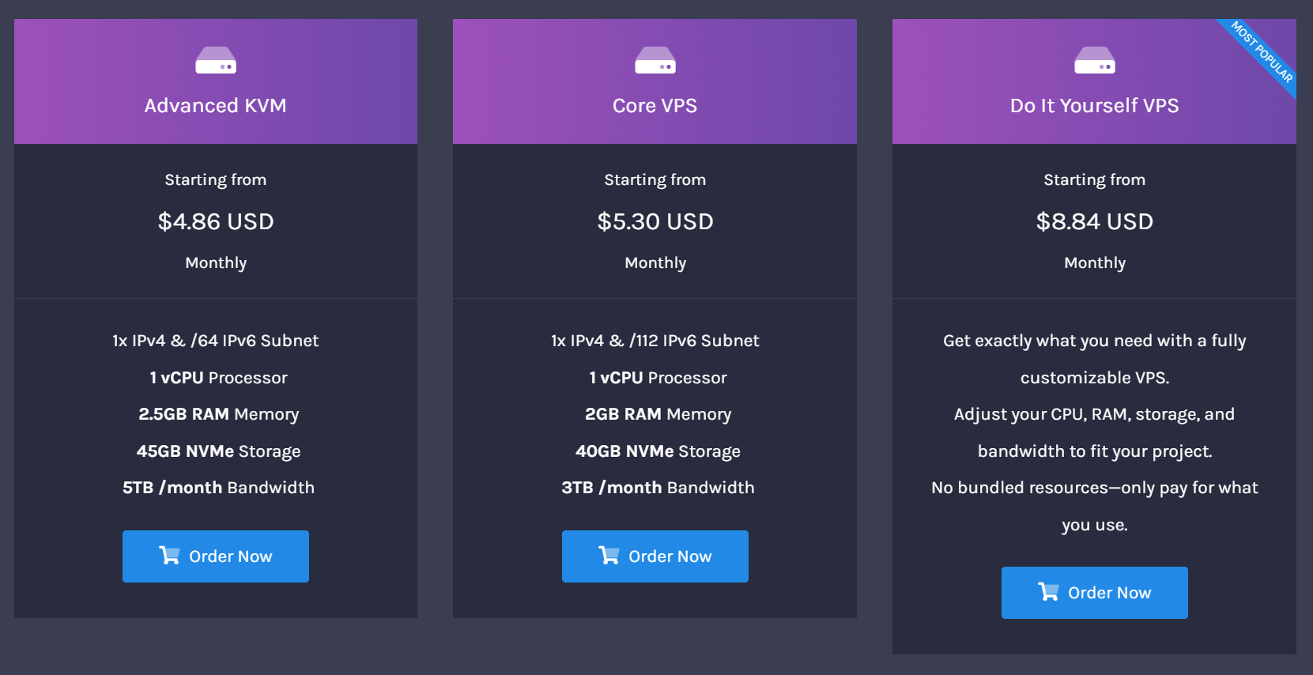Viewport: 1313px width, 675px height.
Task: Select the Core VPS plan title
Action: point(655,106)
